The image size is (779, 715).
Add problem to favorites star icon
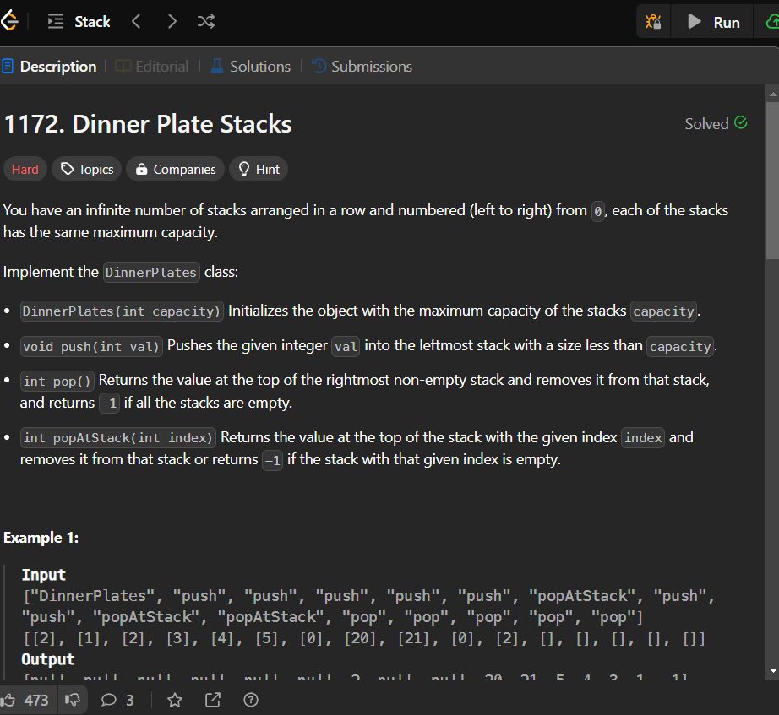(x=175, y=700)
